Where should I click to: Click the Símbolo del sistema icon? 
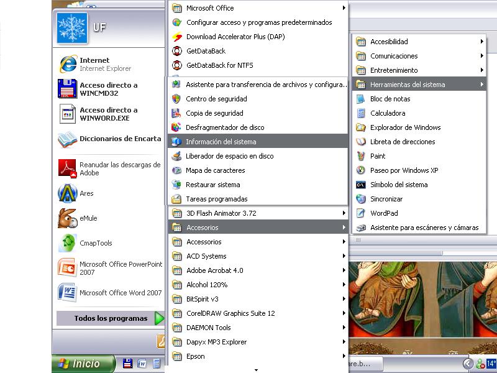pos(361,185)
